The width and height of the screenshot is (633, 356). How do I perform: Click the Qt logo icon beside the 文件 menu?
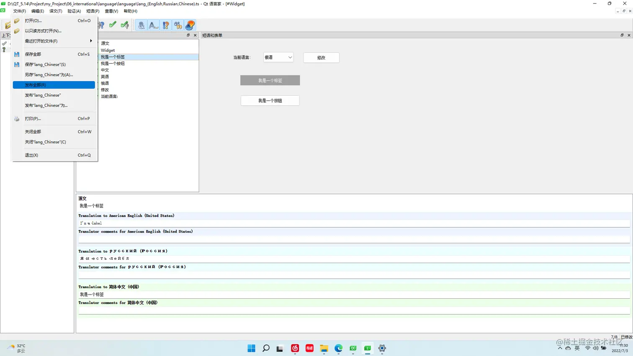click(x=3, y=10)
